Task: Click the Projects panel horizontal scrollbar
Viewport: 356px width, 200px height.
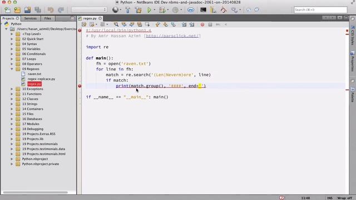Action: tap(35, 192)
